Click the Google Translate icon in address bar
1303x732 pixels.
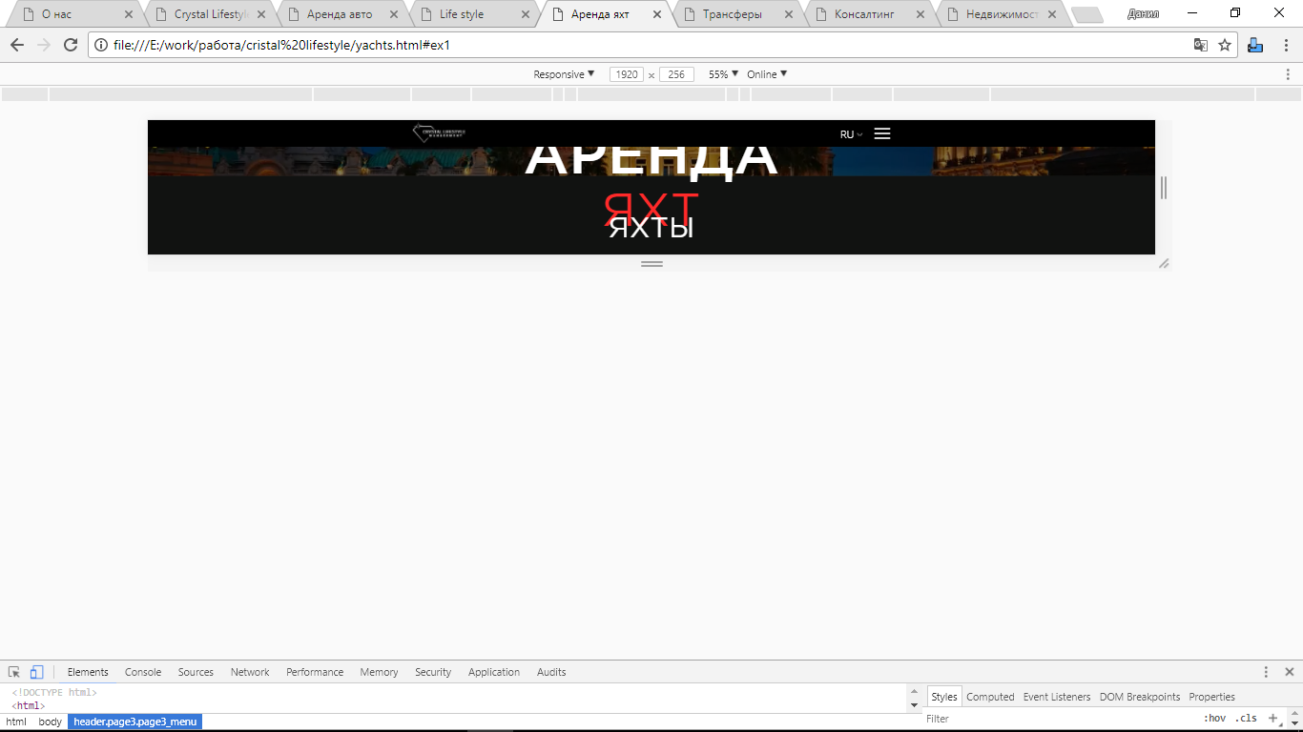[x=1201, y=45]
